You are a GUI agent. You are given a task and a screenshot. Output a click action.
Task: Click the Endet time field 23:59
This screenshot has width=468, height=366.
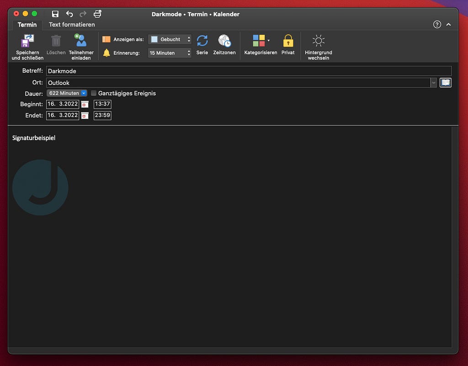[102, 115]
